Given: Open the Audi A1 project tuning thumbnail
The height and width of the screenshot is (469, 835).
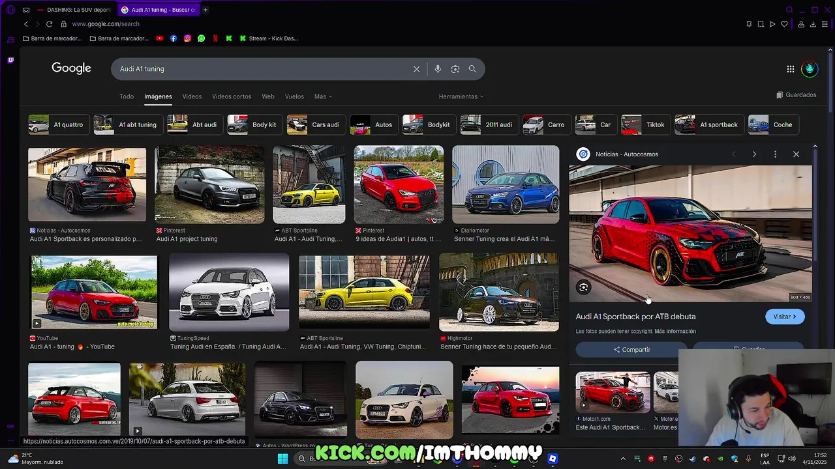Looking at the screenshot, I should pos(209,184).
